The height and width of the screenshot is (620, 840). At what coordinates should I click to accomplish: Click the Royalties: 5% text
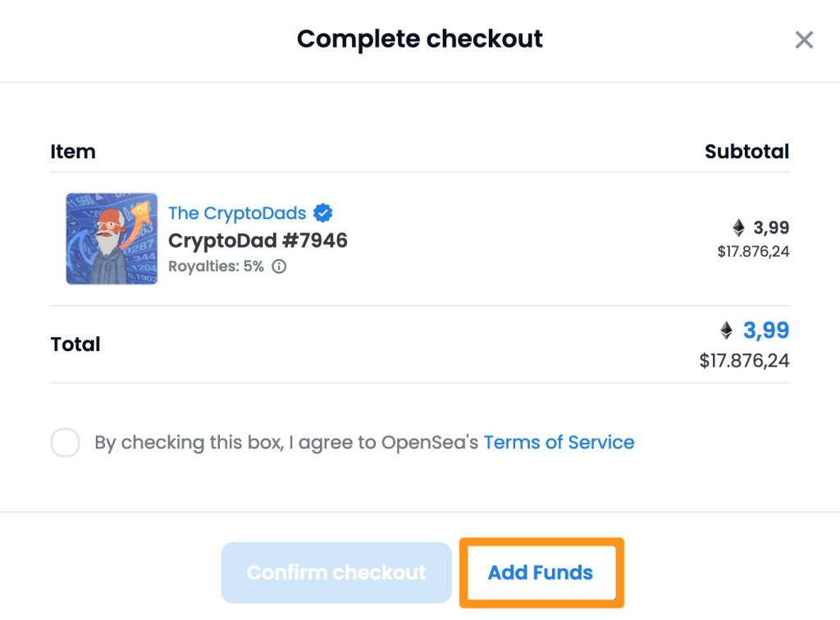216,267
